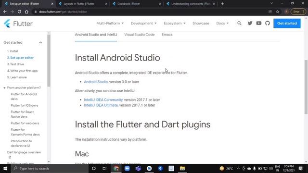
Task: Open the browser profile avatar
Action: point(286,12)
